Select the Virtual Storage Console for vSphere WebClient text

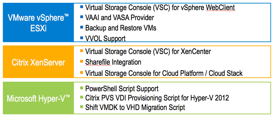click(x=160, y=8)
